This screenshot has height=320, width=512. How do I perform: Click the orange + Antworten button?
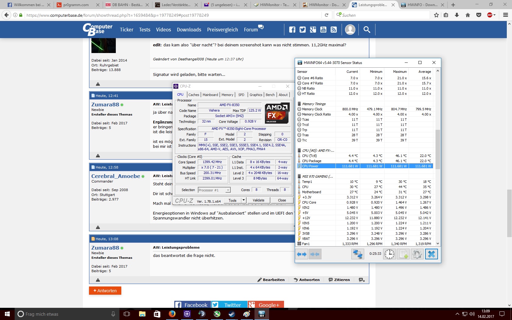pos(105,291)
